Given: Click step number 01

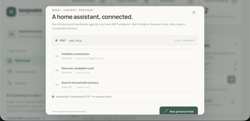Looking at the screenshot, I should (x=57, y=56).
